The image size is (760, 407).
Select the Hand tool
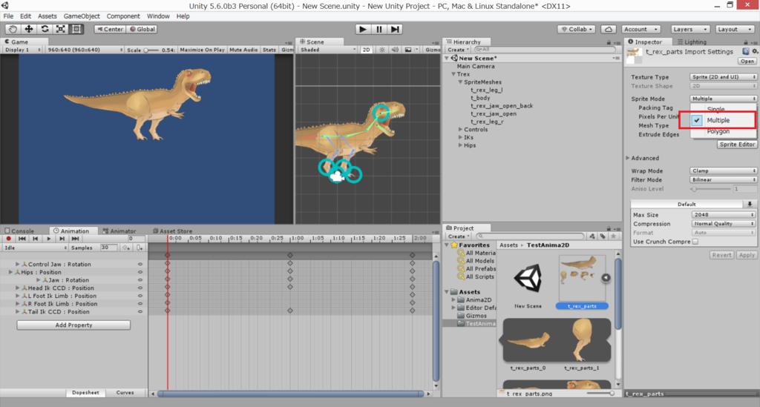click(13, 29)
